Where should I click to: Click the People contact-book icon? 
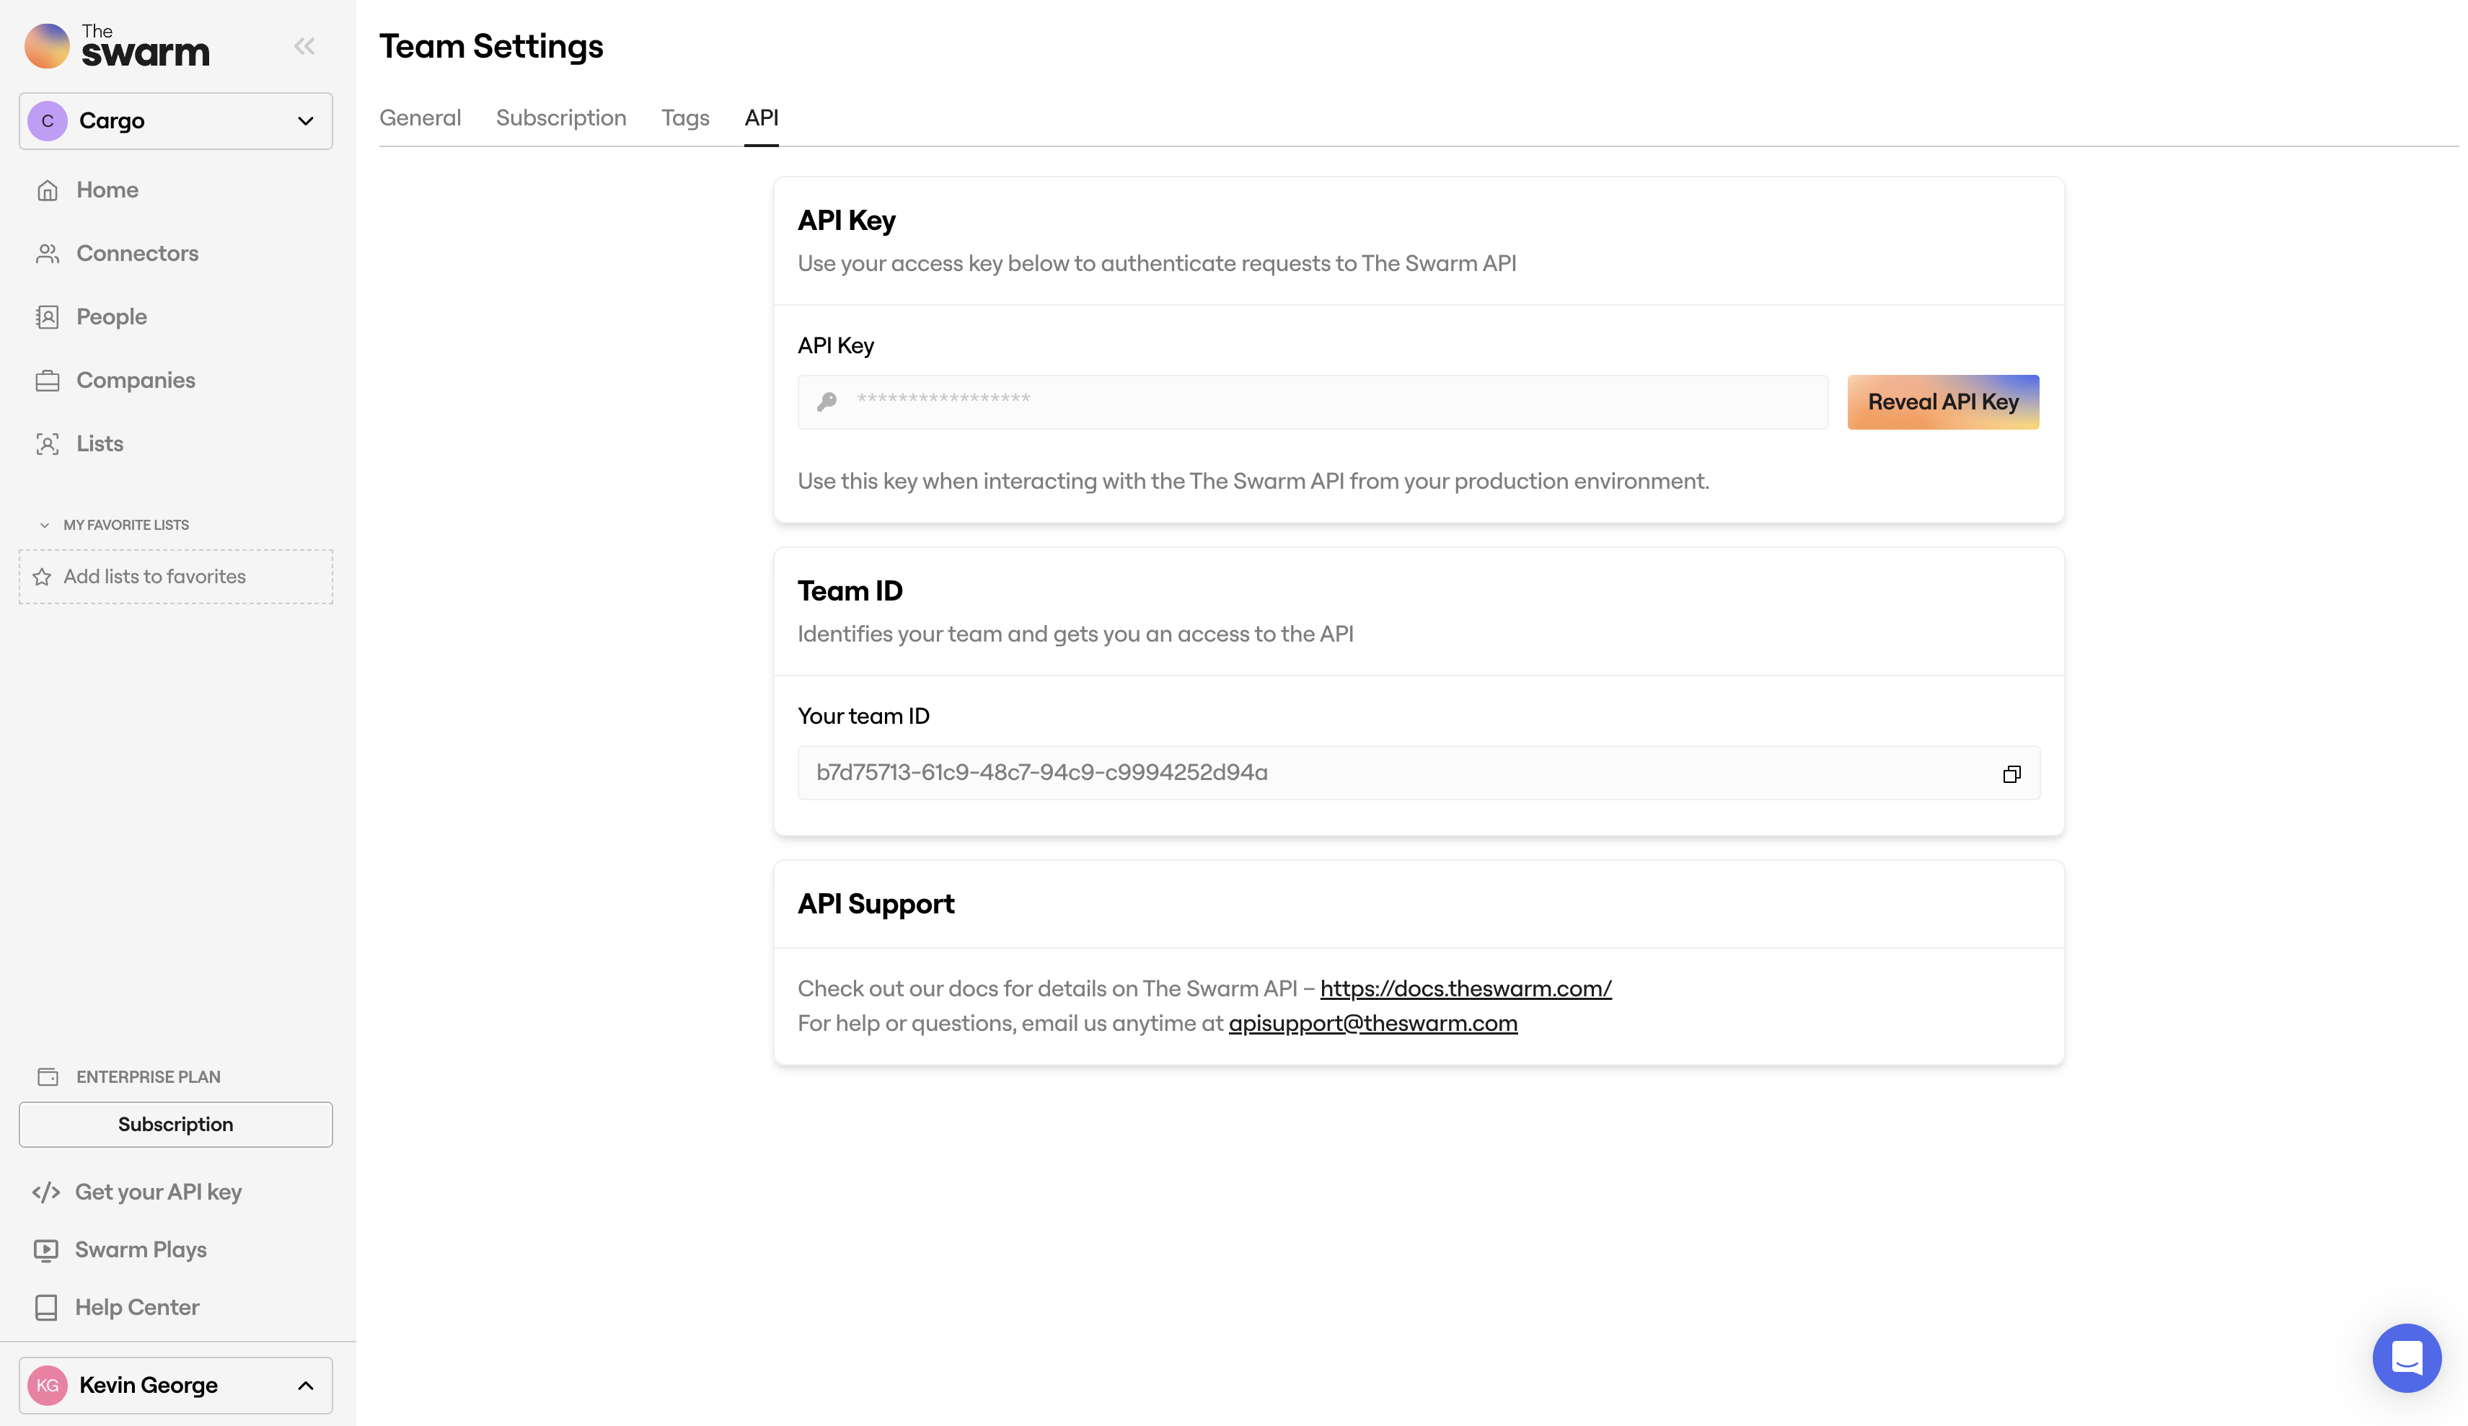click(47, 317)
